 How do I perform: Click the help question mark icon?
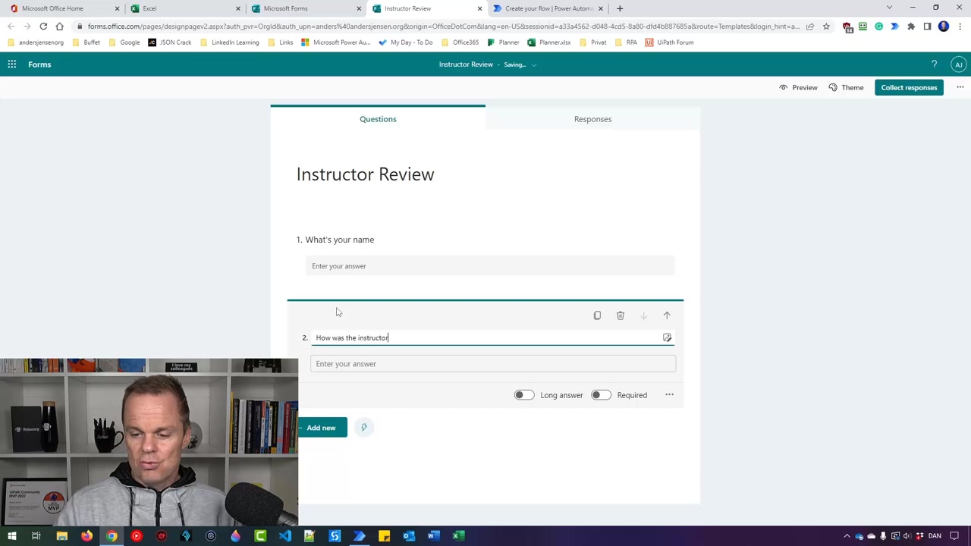934,64
